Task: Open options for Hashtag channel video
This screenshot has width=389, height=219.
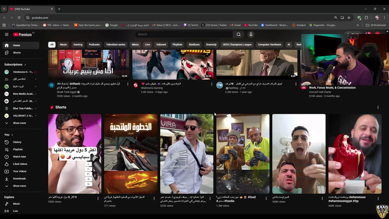Action: click(x=296, y=84)
